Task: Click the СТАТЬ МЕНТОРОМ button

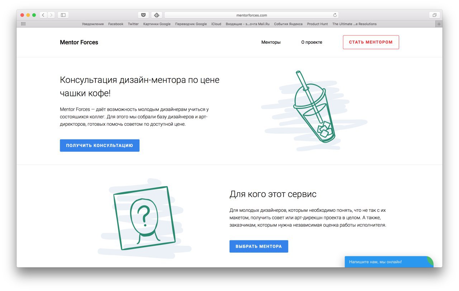Action: (x=371, y=42)
